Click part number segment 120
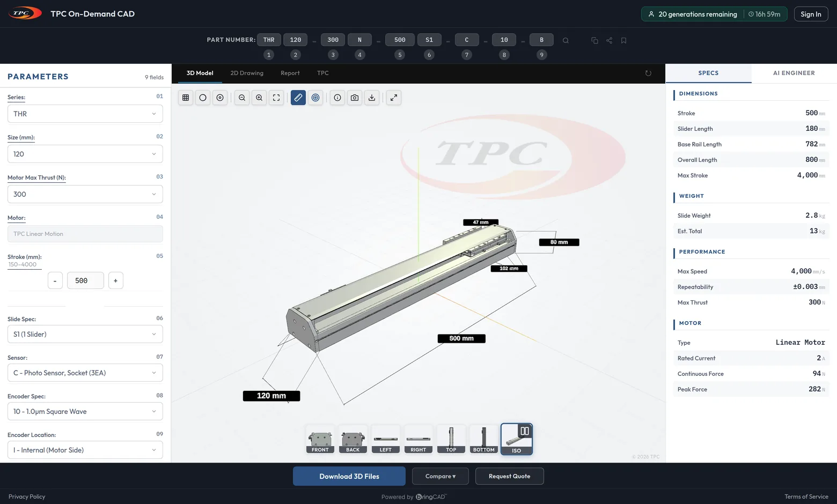837x504 pixels. point(296,40)
